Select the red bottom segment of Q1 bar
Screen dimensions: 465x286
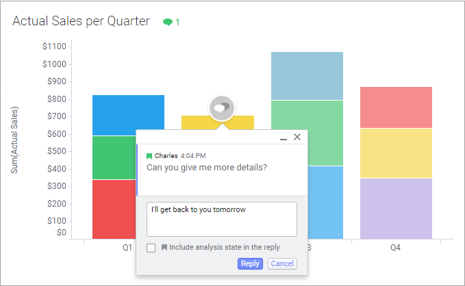[x=114, y=209]
